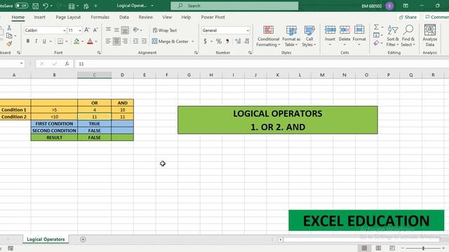This screenshot has width=449, height=252.
Task: Open the font color dropdown arrow
Action: (x=96, y=41)
